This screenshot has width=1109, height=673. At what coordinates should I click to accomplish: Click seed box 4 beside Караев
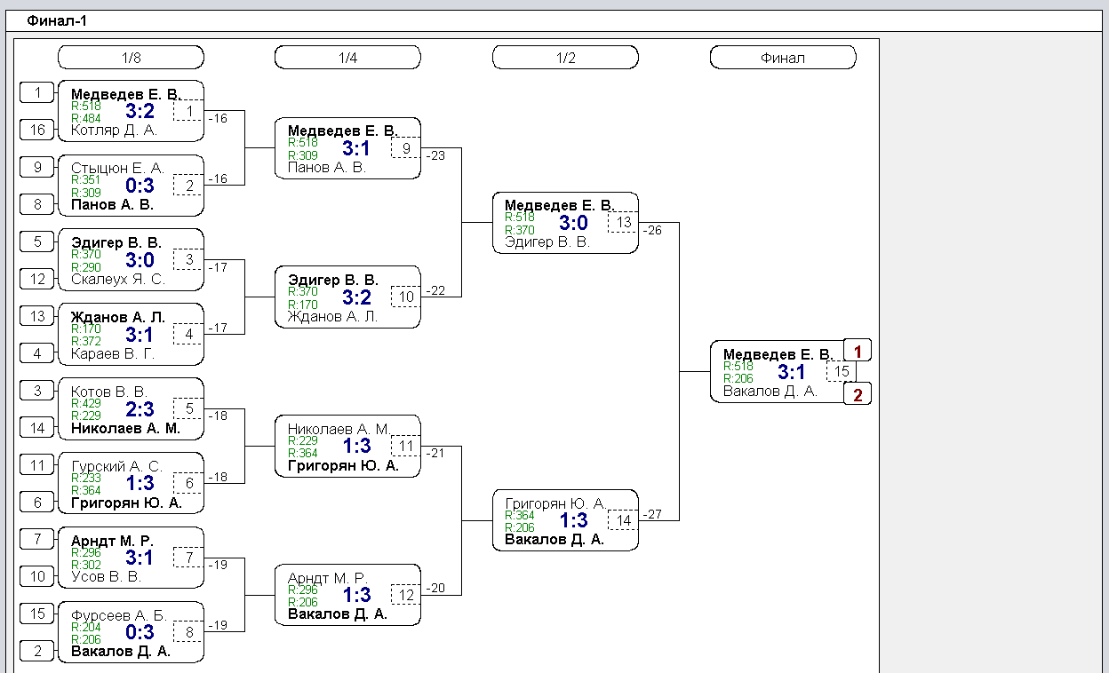[37, 353]
